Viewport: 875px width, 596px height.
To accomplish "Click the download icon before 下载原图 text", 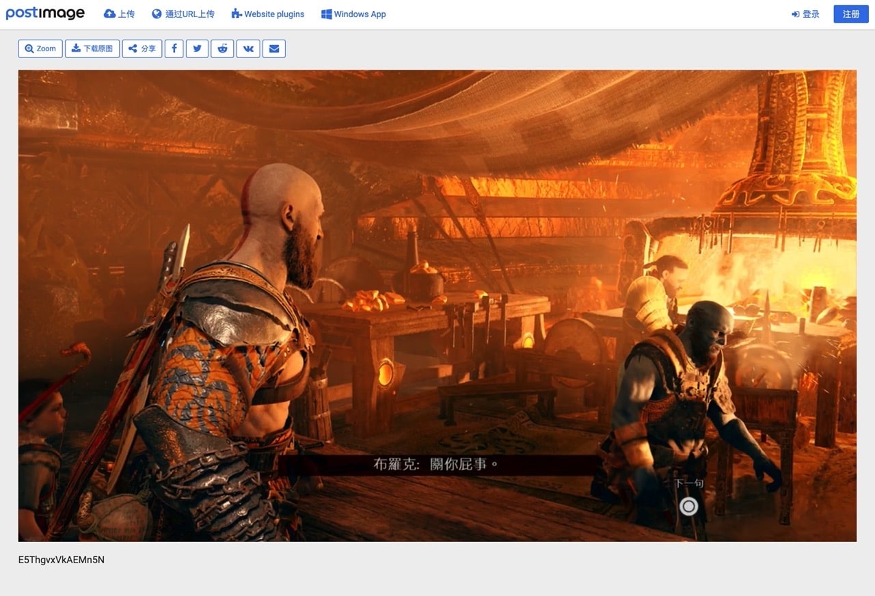I will [77, 49].
